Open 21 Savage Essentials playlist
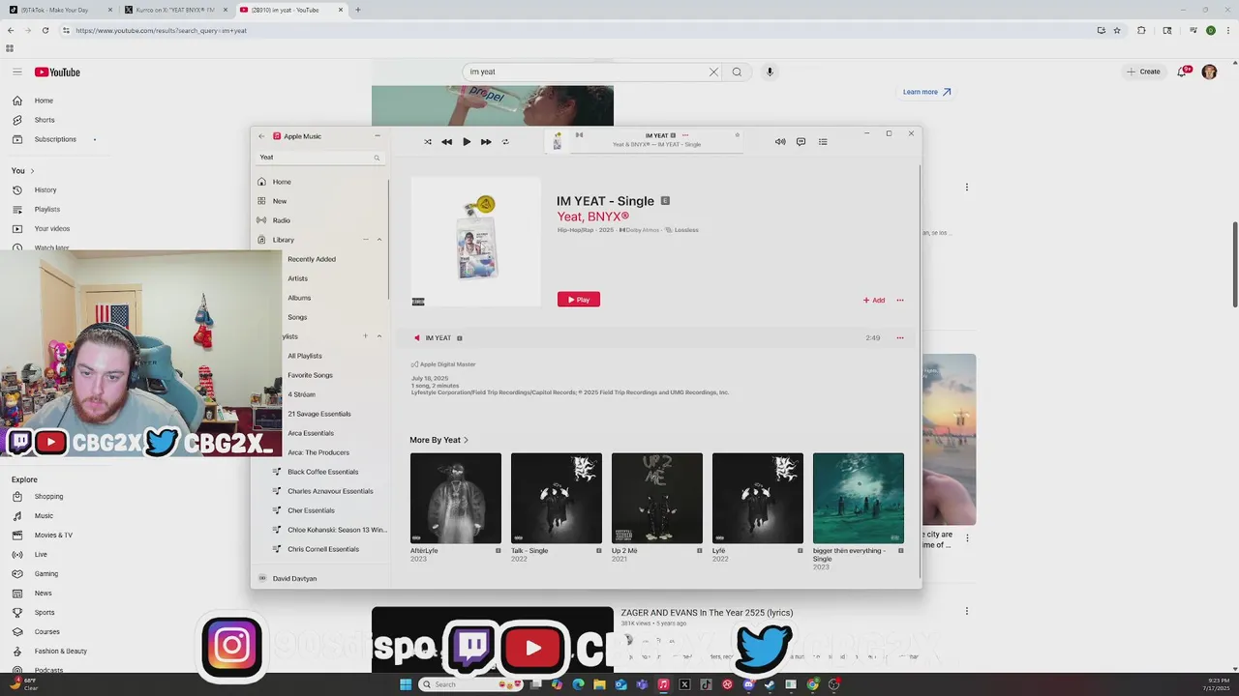Image resolution: width=1239 pixels, height=696 pixels. (x=319, y=414)
